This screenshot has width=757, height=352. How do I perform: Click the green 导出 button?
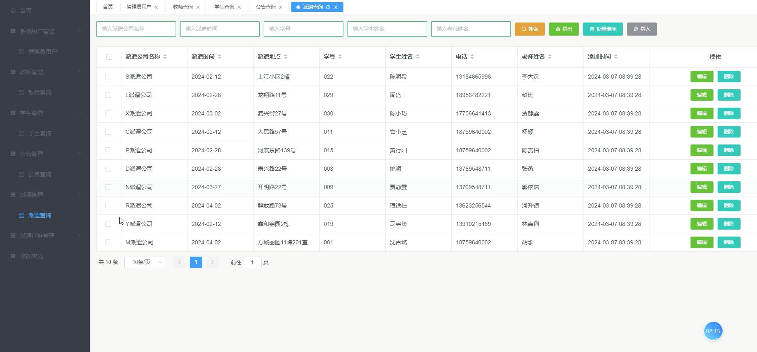(564, 29)
